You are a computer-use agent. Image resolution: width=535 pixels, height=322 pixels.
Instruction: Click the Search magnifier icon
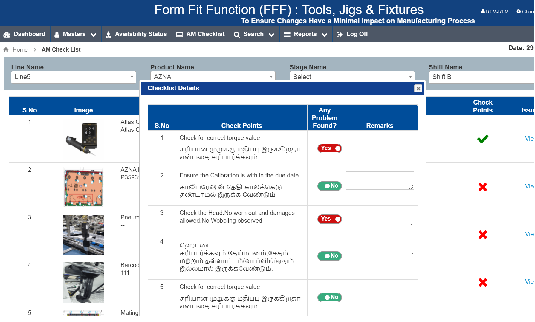point(237,35)
